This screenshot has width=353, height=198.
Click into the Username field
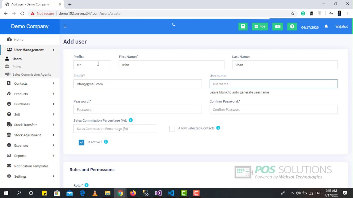point(274,84)
